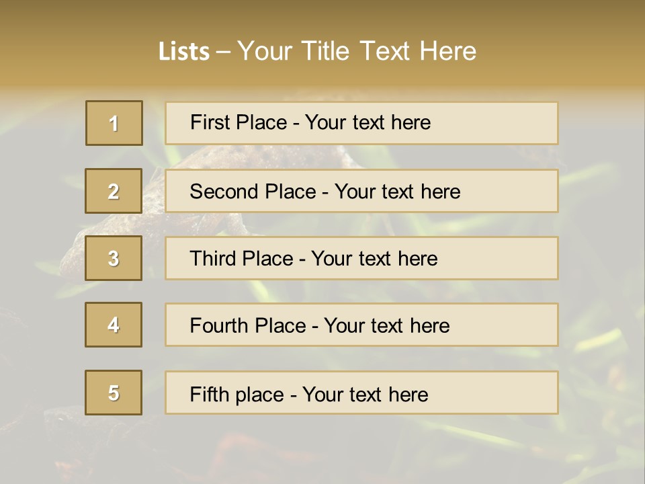Screen dimensions: 645x484
Task: Select the number 2 box
Action: (114, 191)
